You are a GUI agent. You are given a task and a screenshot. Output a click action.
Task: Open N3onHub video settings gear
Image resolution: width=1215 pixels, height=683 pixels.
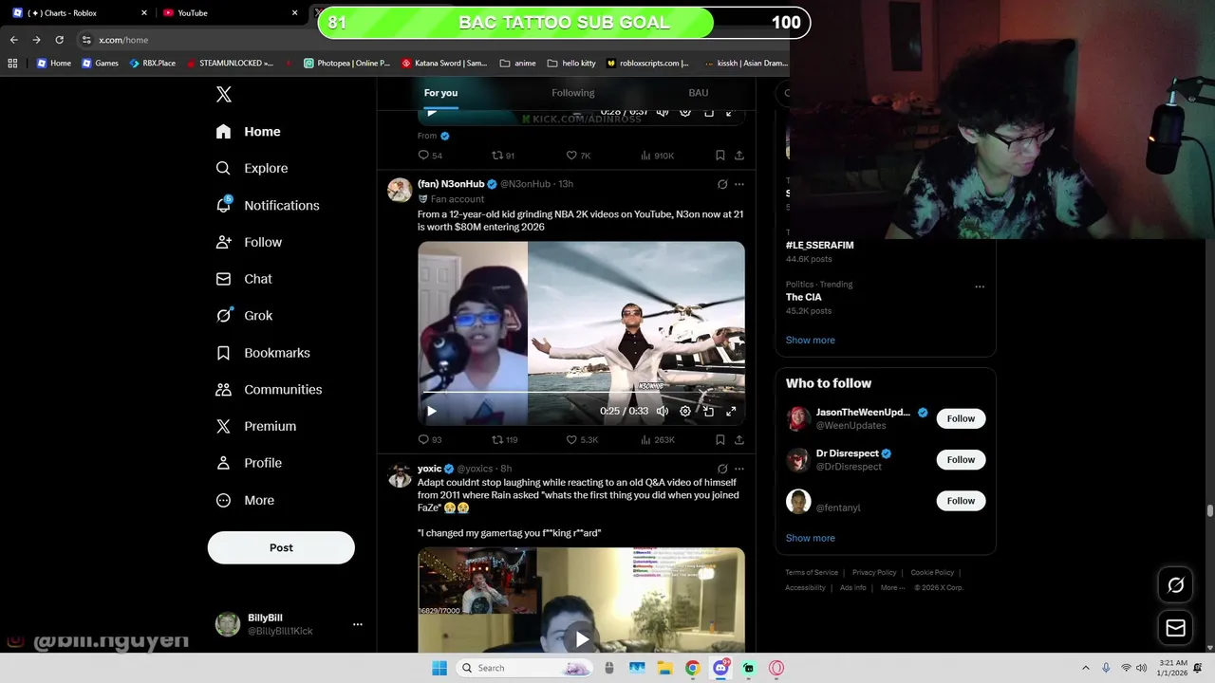click(685, 412)
